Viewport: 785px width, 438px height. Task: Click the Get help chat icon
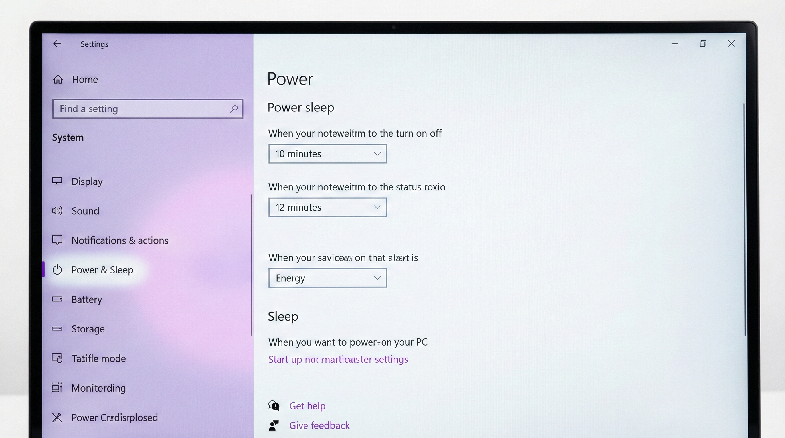point(274,406)
